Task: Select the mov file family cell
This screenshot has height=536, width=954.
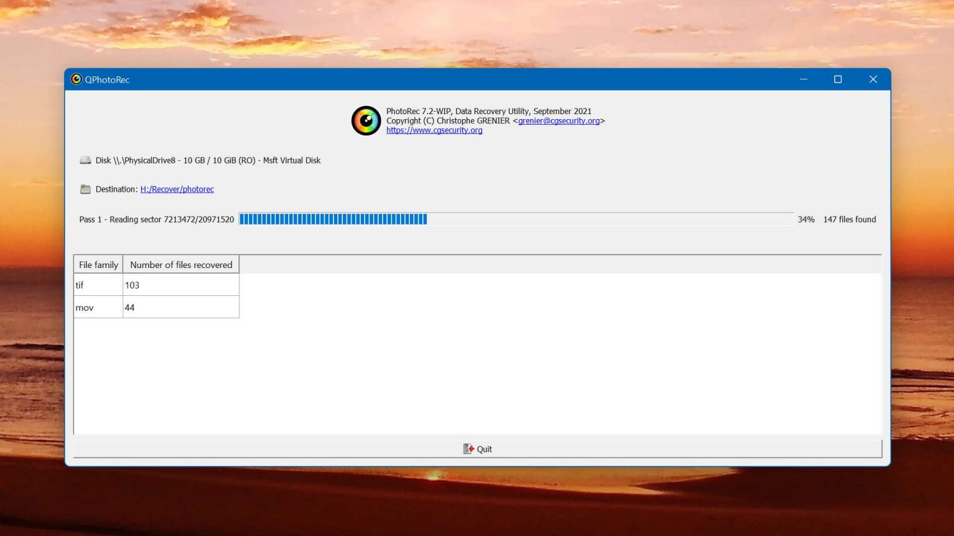Action: click(x=98, y=308)
